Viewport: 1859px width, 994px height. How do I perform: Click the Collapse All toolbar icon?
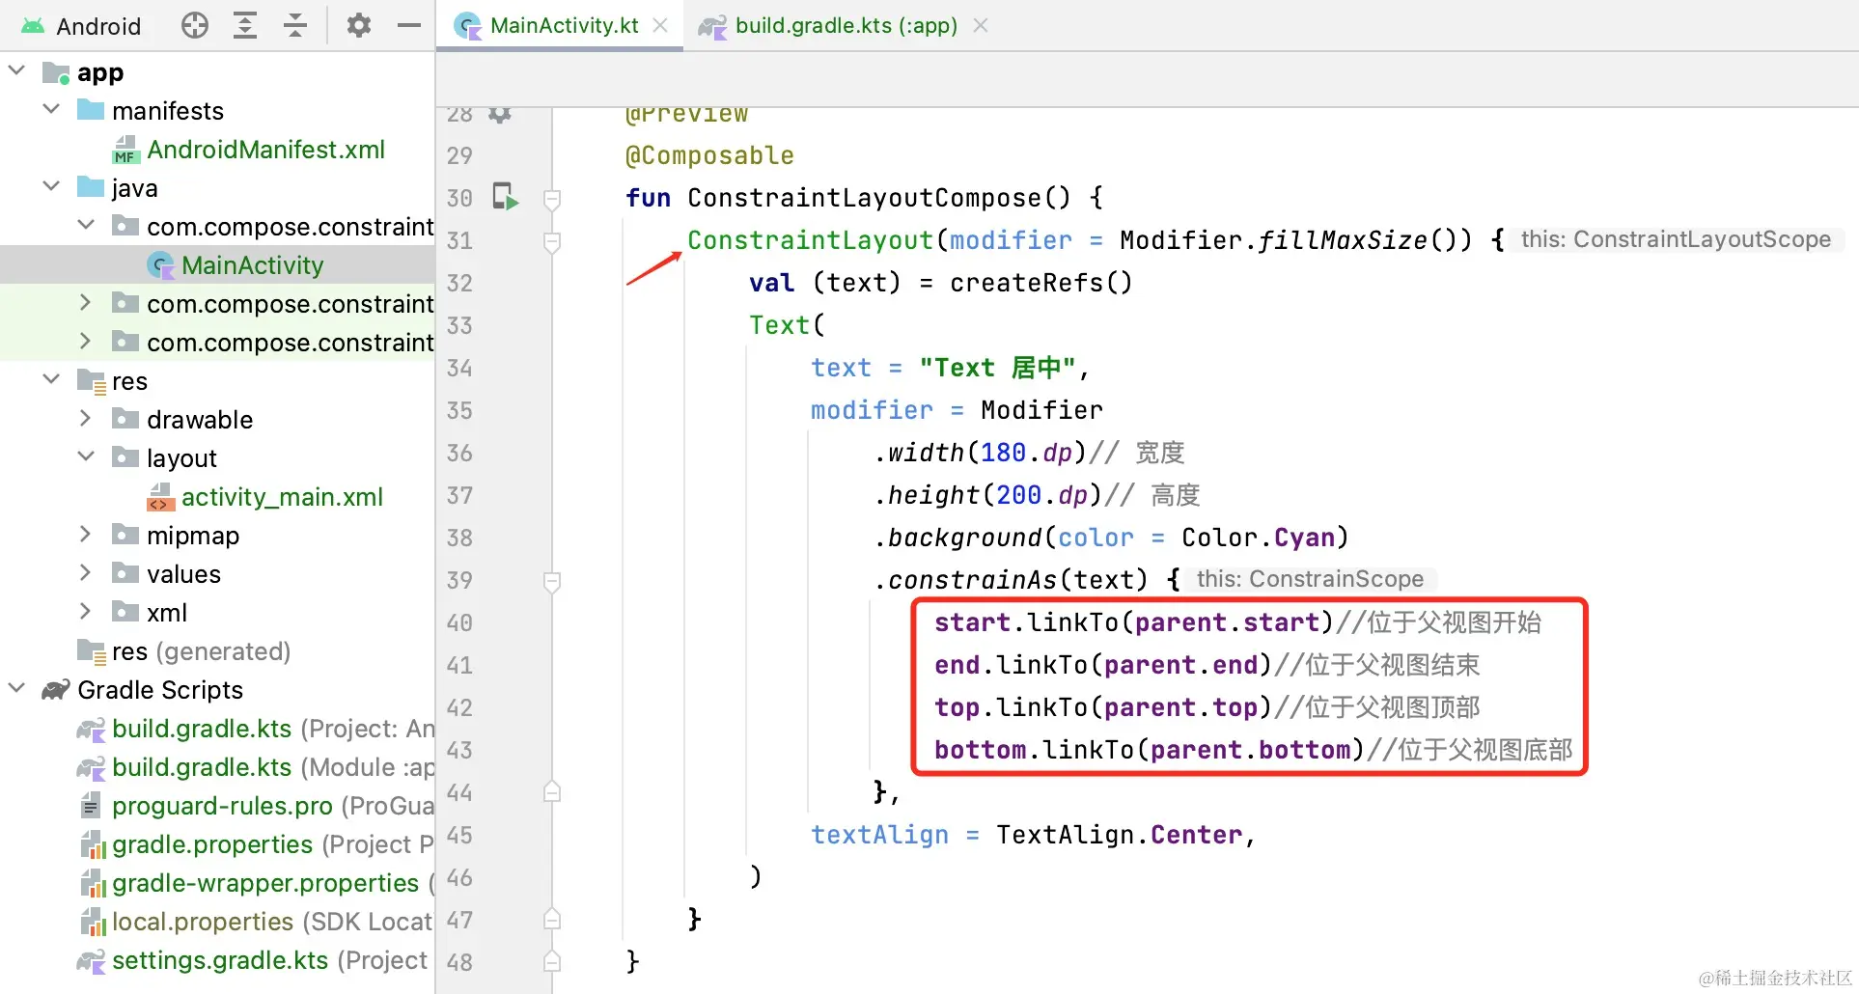(295, 26)
